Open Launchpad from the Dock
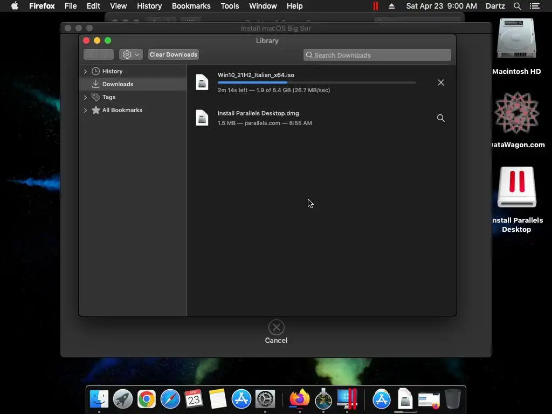The height and width of the screenshot is (414, 552). [x=122, y=399]
